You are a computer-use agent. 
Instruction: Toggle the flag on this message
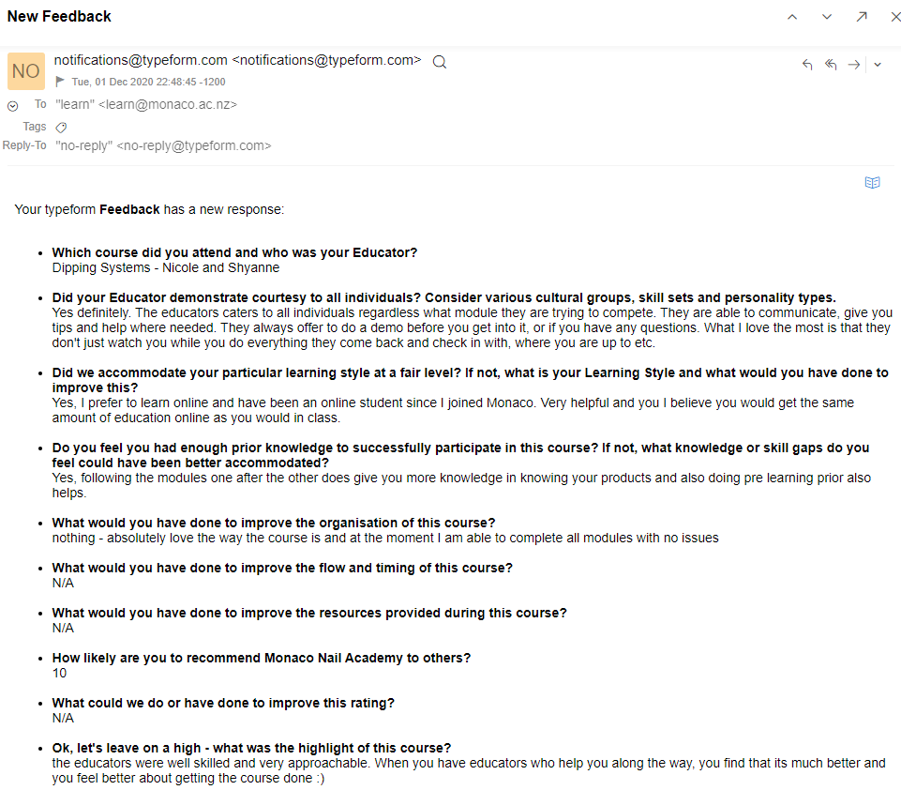(61, 82)
